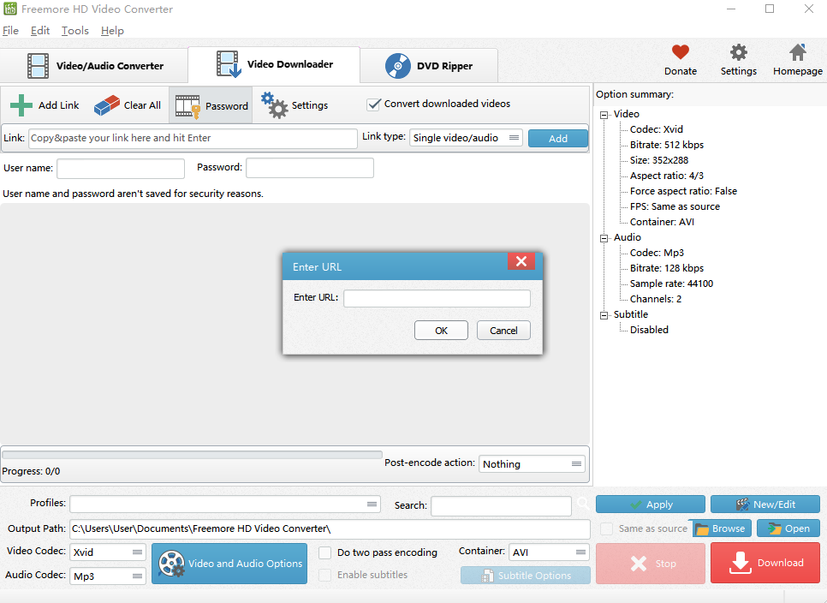The width and height of the screenshot is (827, 603).
Task: Select 'Disabled' under Subtitle
Action: tap(649, 330)
